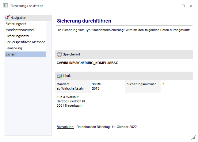Click the Speicherort drive icon
This screenshot has width=198, height=142.
59,54
